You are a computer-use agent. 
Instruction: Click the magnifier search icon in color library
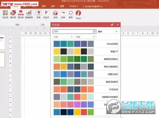[94, 31]
